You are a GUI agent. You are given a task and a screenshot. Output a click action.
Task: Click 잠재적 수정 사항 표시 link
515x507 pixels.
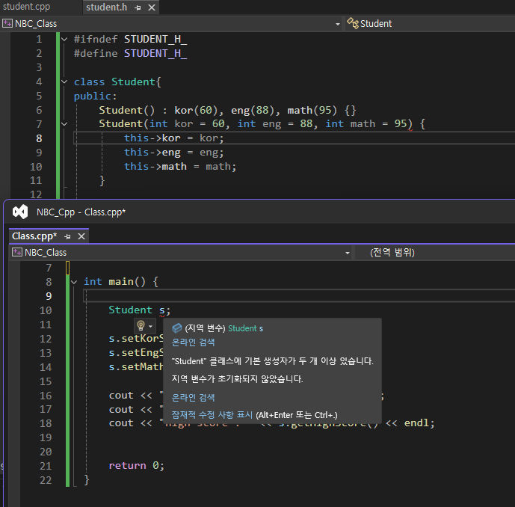(212, 415)
